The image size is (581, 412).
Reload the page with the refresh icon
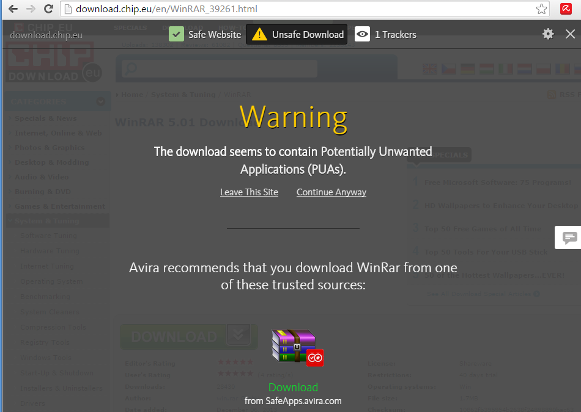click(48, 9)
